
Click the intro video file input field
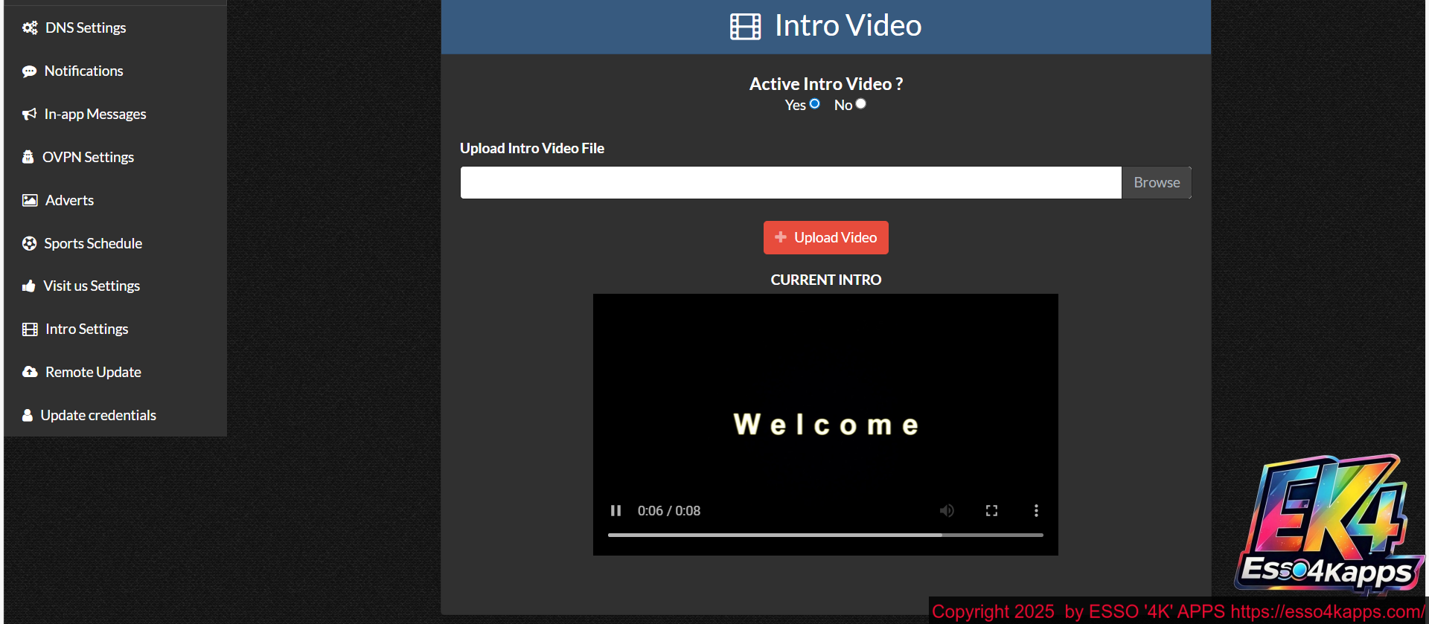point(790,182)
